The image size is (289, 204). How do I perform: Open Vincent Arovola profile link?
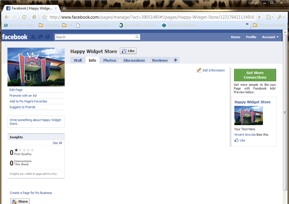[245, 134]
